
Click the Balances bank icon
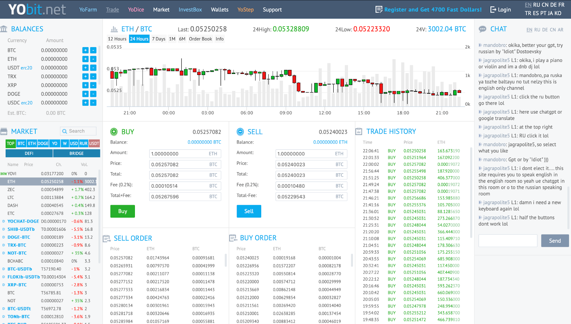4,29
